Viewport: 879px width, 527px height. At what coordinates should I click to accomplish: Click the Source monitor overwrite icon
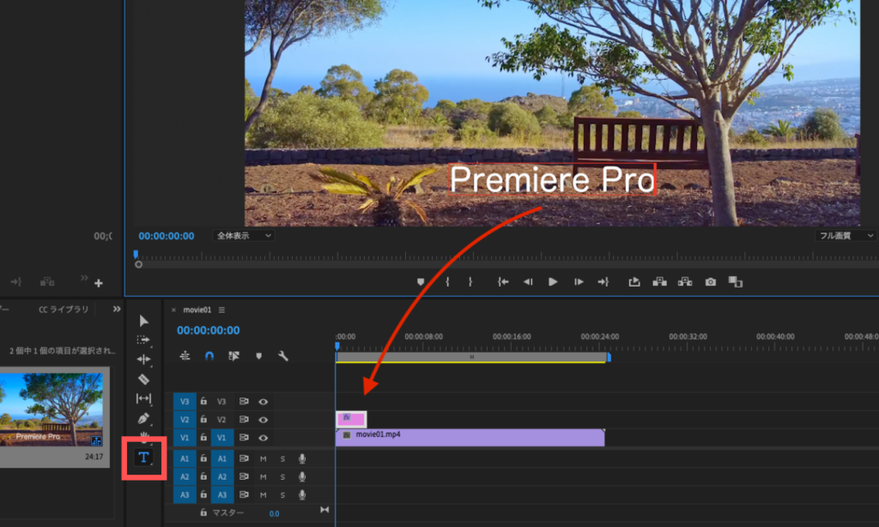point(47,282)
